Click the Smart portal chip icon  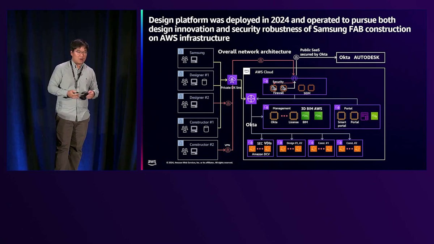pos(341,116)
